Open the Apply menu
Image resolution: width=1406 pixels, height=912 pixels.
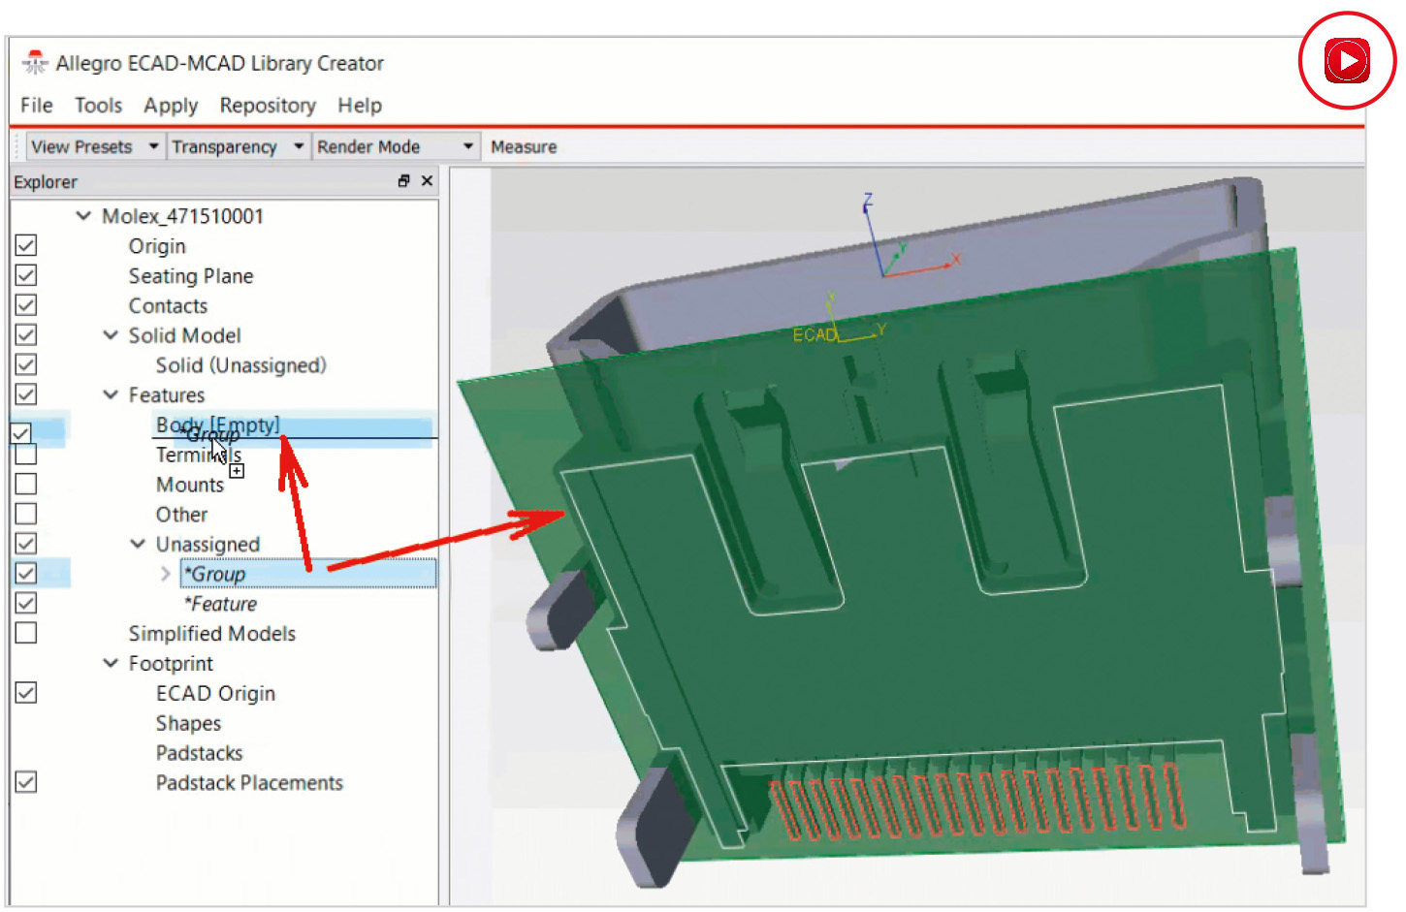(171, 105)
